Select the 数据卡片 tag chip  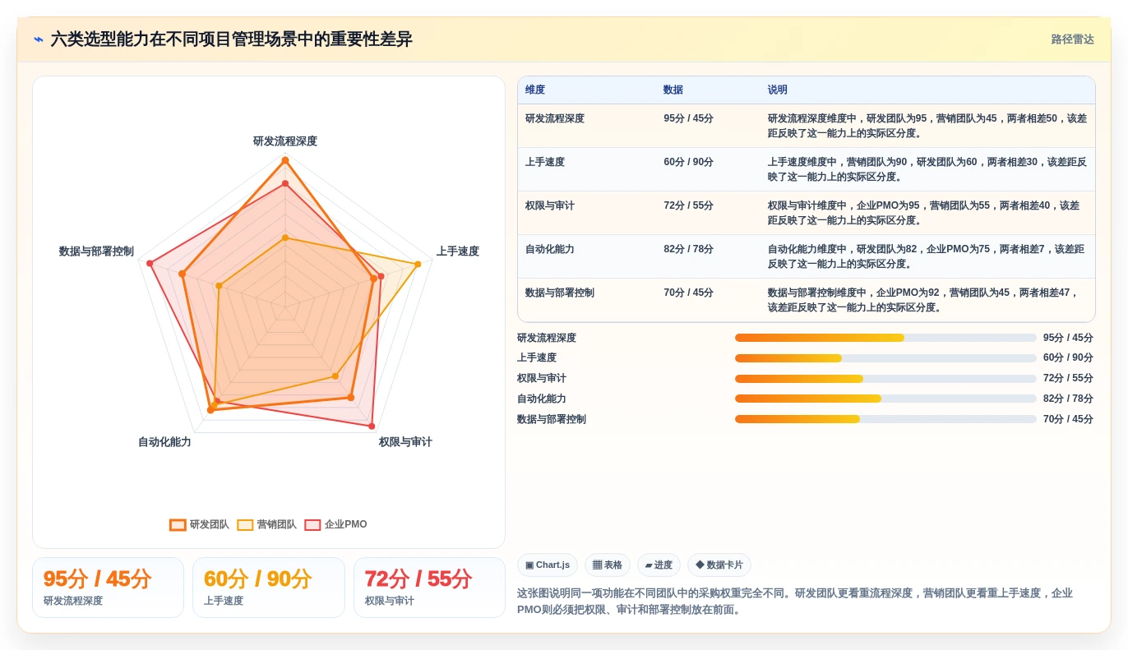tap(719, 565)
